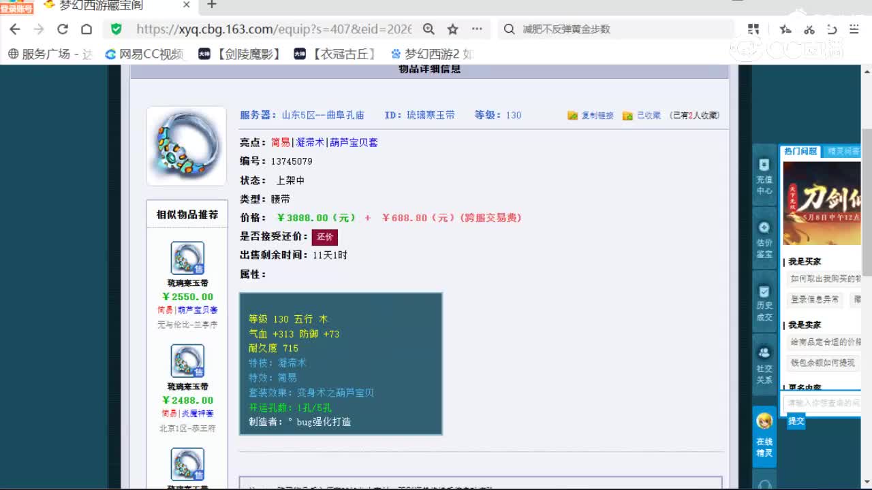Viewport: 872px width, 490px height.
Task: Open the favorites list icon
Action: pyautogui.click(x=785, y=29)
